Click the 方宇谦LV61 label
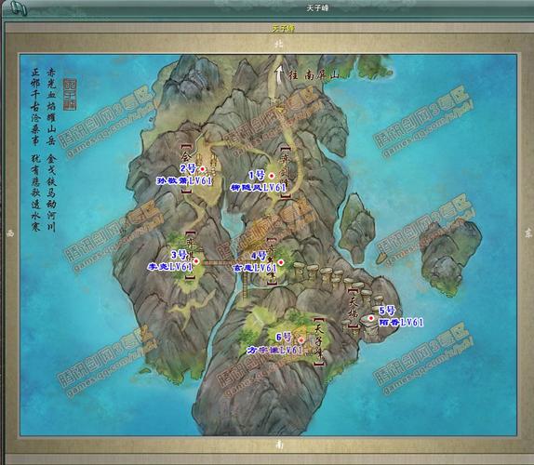Viewport: 534px width, 465px height. pos(274,350)
